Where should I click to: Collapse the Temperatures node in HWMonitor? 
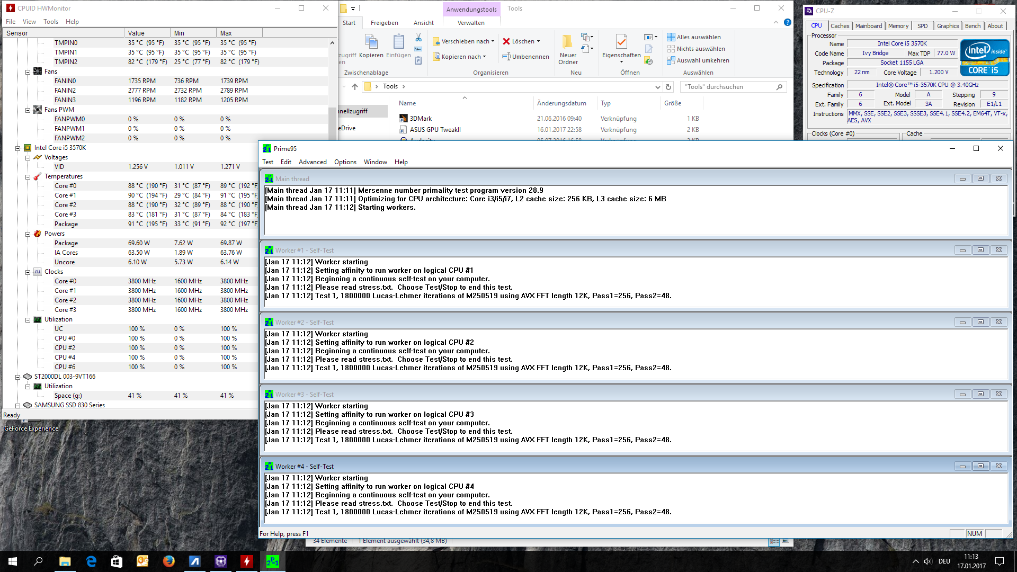pos(28,177)
